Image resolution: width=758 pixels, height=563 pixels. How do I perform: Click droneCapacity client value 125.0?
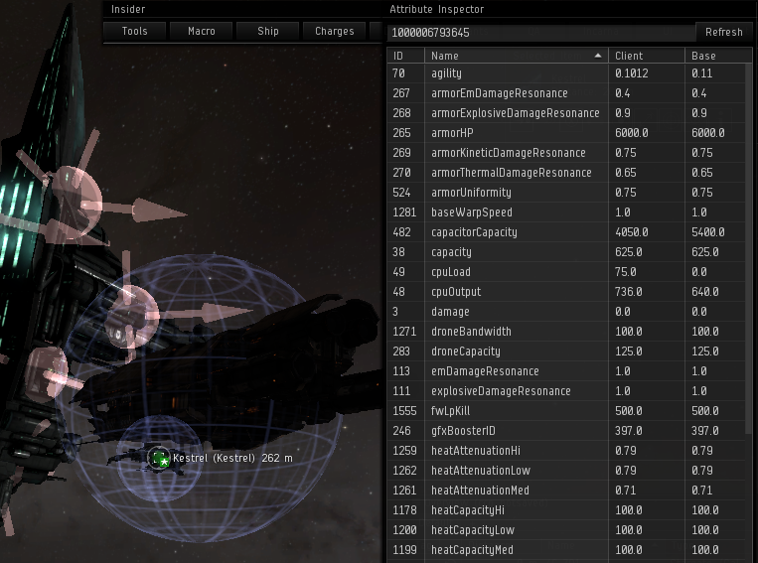[629, 351]
